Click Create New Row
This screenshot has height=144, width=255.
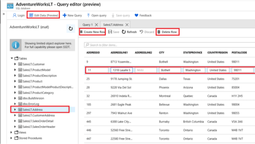[93, 32]
